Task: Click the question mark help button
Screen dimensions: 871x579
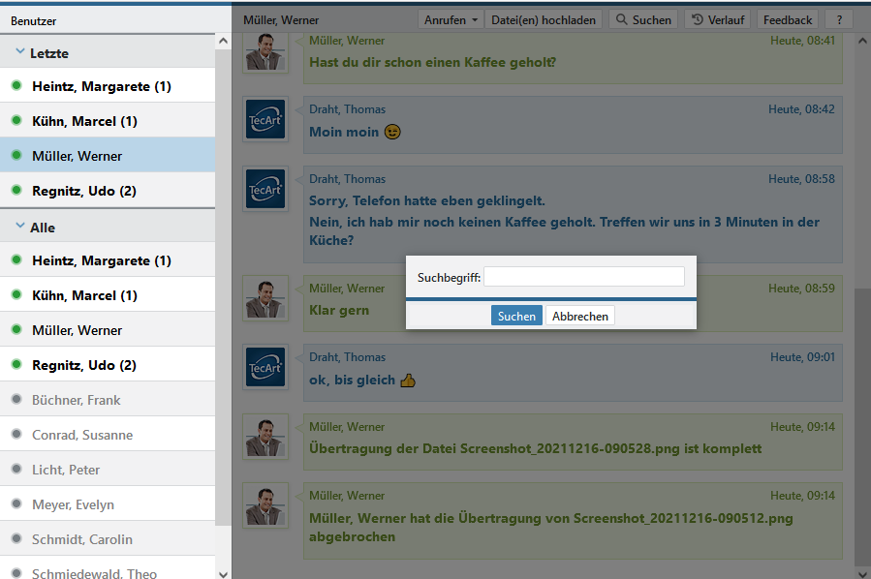Action: pyautogui.click(x=838, y=19)
